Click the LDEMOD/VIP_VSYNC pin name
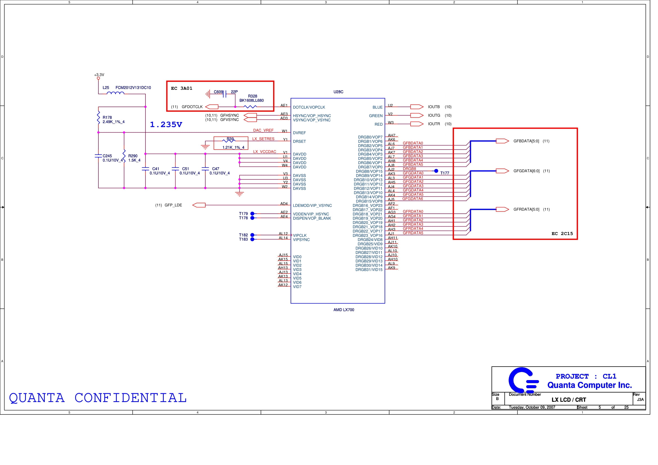658x465 pixels. (312, 206)
